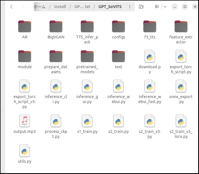Viewport: 199px width, 174px height.
Task: Navigate back with the back arrow
Action: 11,7
